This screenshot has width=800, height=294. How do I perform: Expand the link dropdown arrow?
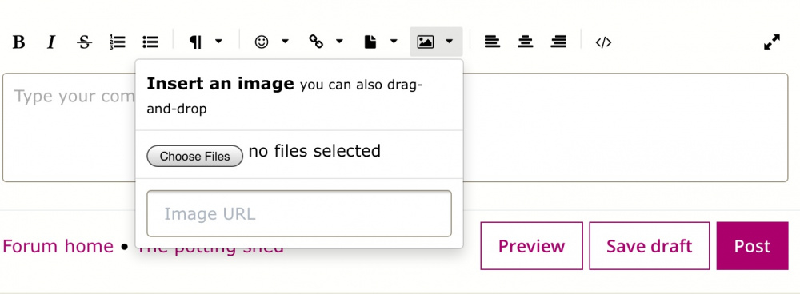tap(339, 42)
